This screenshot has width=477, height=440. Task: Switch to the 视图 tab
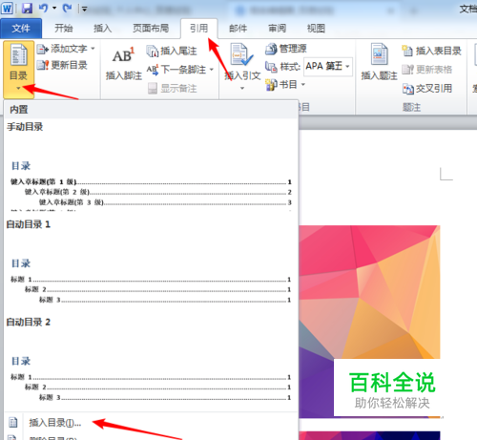point(316,29)
